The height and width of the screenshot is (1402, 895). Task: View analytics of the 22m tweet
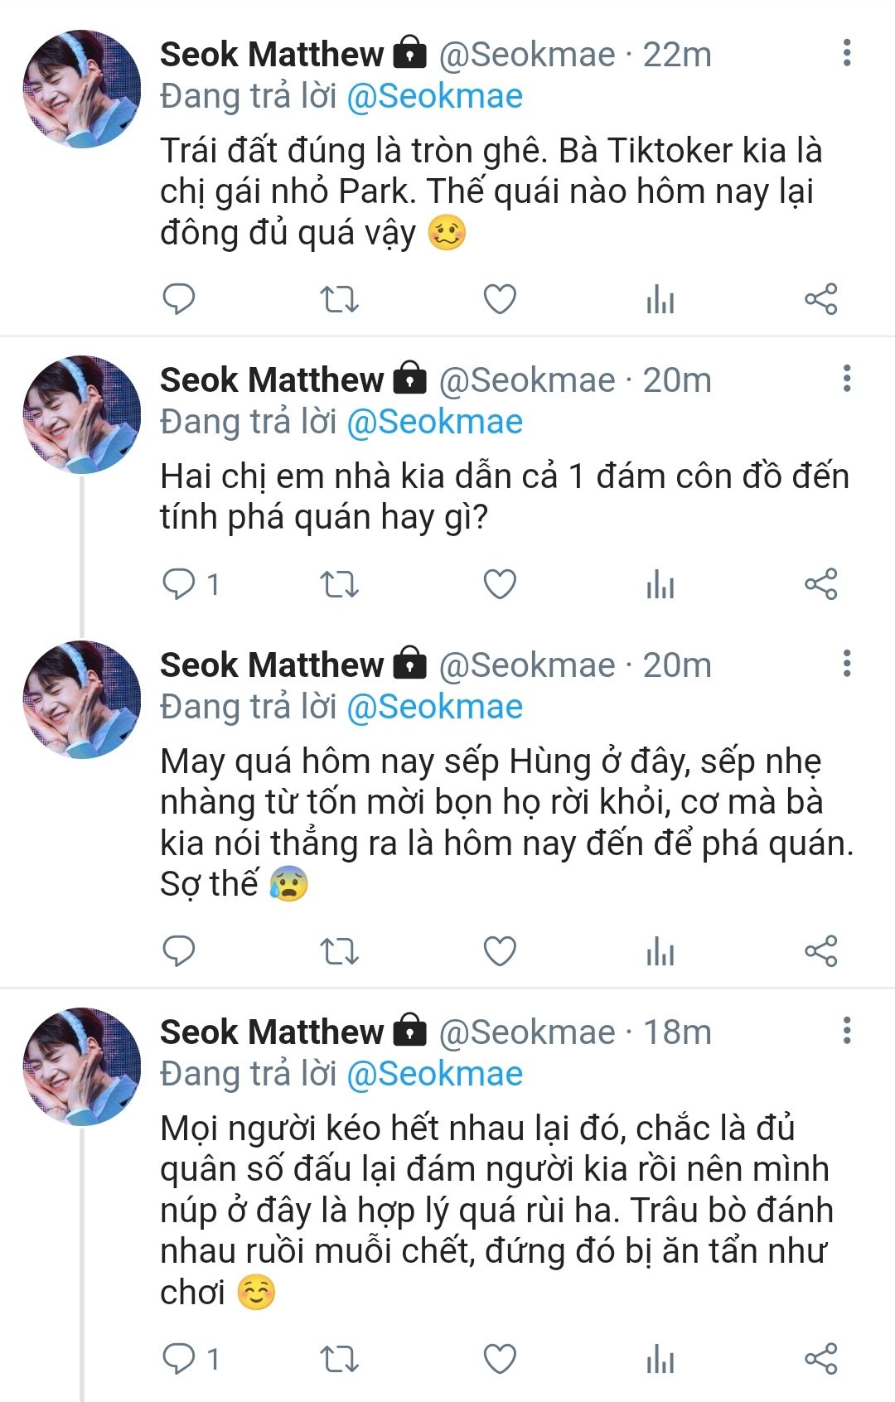pos(660,299)
